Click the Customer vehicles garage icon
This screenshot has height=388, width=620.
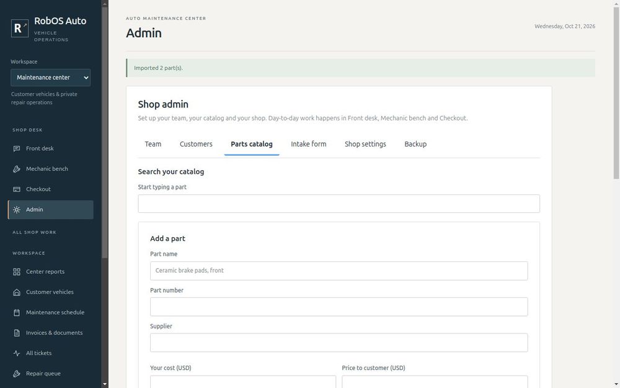click(17, 292)
